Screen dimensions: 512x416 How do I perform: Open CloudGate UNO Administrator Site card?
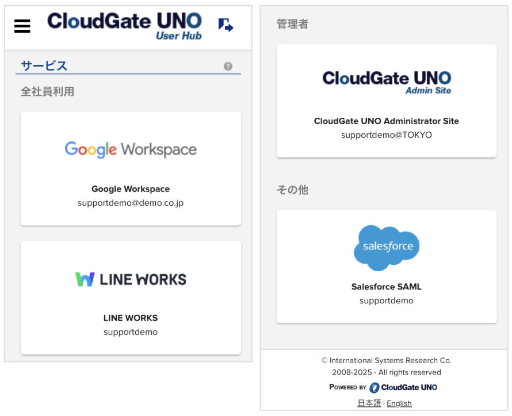coord(387,101)
